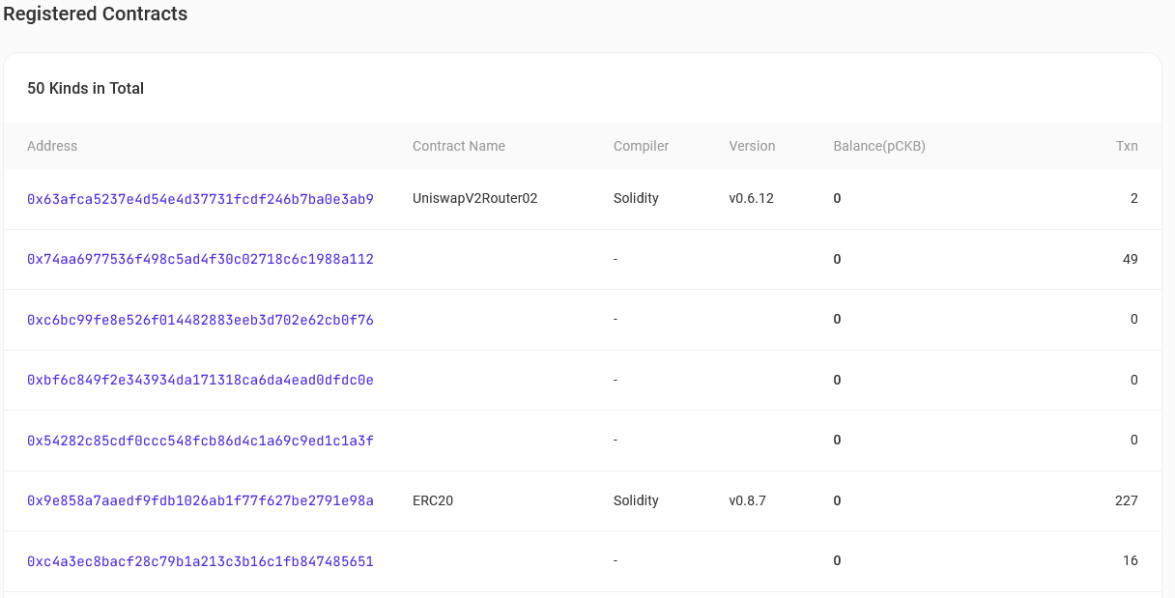The height and width of the screenshot is (598, 1175).
Task: Click address link beginning 0xc6bc99fe
Action: click(200, 320)
